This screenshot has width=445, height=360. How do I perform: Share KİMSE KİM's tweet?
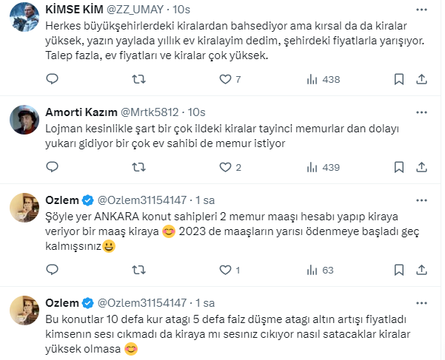tap(421, 79)
